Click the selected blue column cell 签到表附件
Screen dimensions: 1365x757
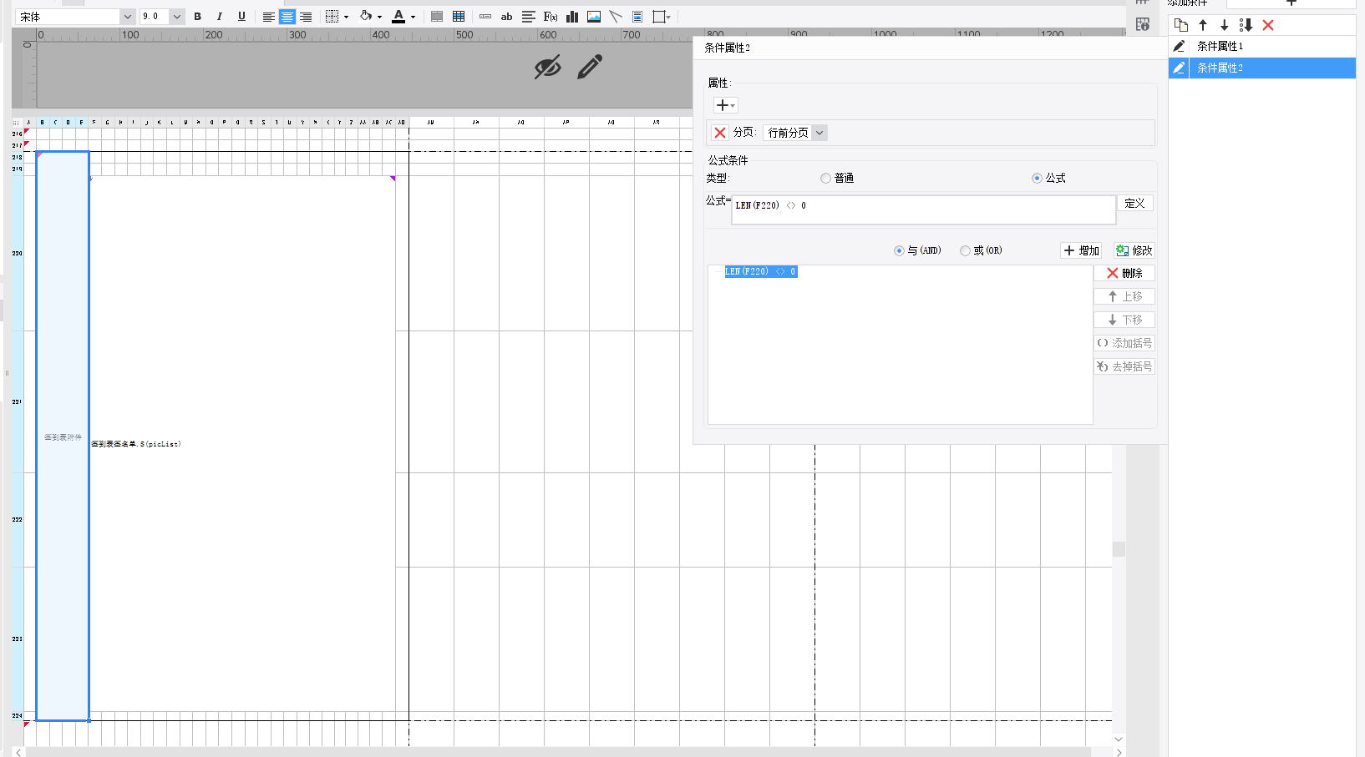(63, 437)
